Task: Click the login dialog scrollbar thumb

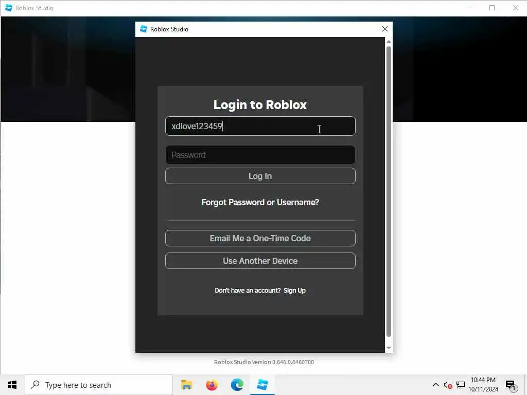Action: coord(389,191)
